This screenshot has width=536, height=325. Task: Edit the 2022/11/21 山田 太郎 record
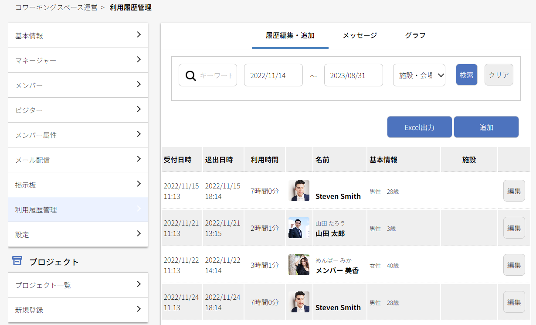point(514,228)
